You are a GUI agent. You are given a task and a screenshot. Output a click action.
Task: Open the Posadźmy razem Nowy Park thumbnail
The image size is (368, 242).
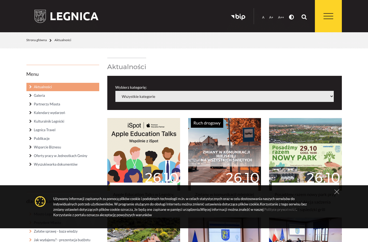tap(305, 154)
